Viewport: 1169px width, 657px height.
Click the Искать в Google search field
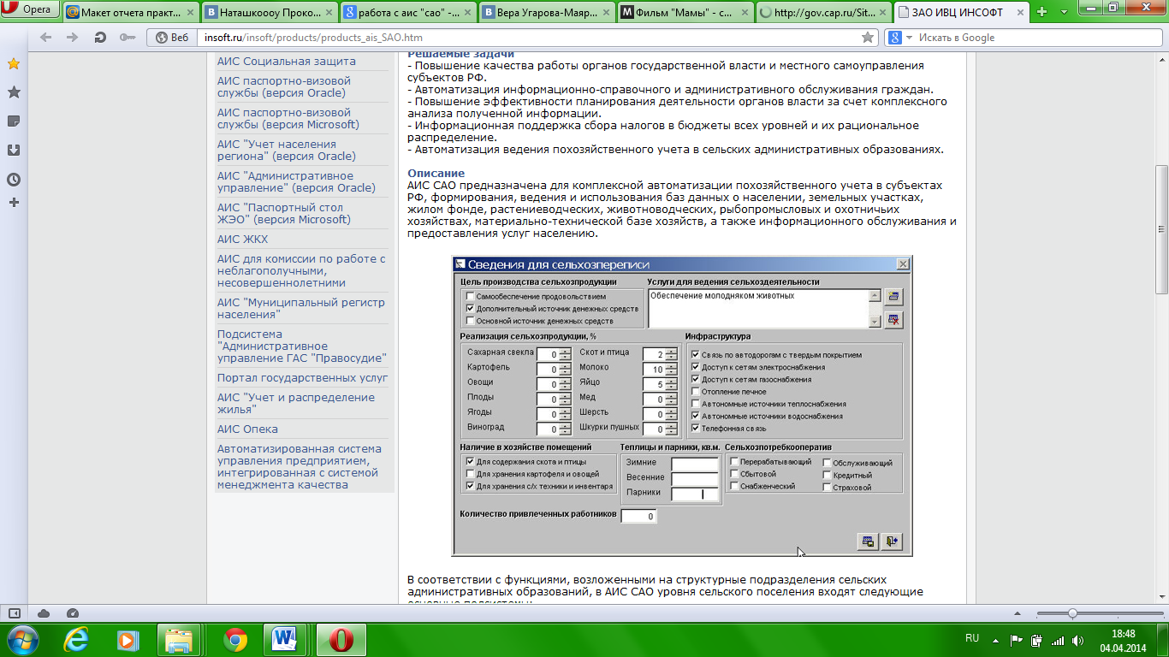pos(1031,38)
